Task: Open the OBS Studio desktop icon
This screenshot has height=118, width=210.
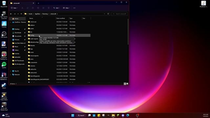Action: tap(4, 34)
